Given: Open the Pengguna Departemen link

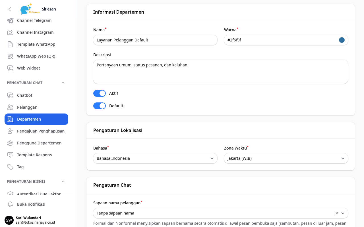Looking at the screenshot, I should (x=36, y=143).
